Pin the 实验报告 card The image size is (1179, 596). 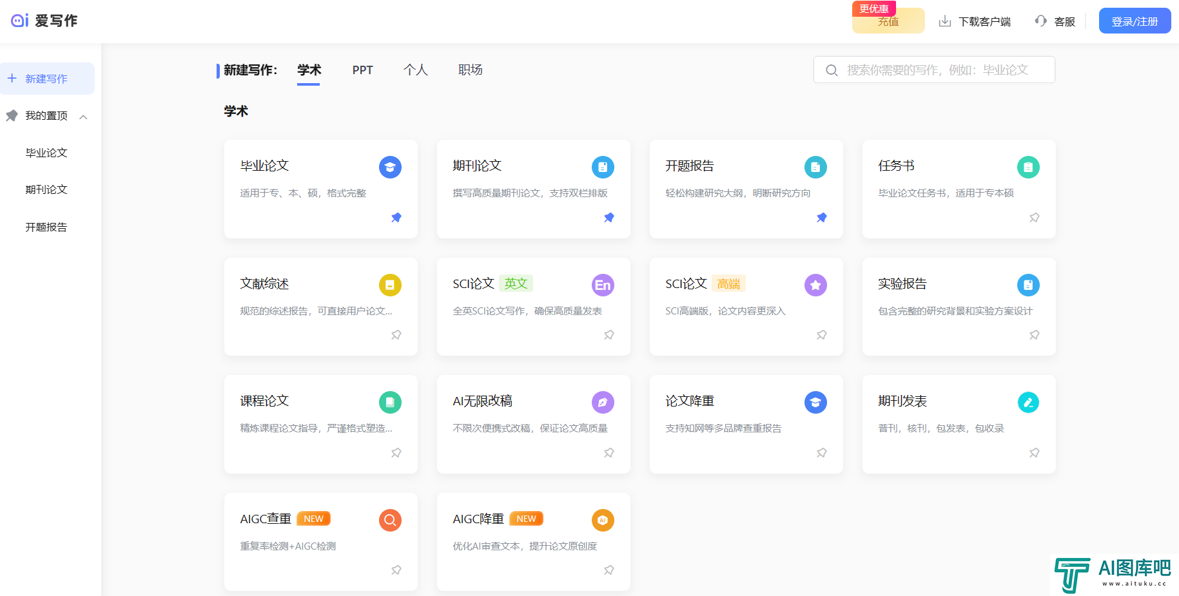click(1035, 335)
